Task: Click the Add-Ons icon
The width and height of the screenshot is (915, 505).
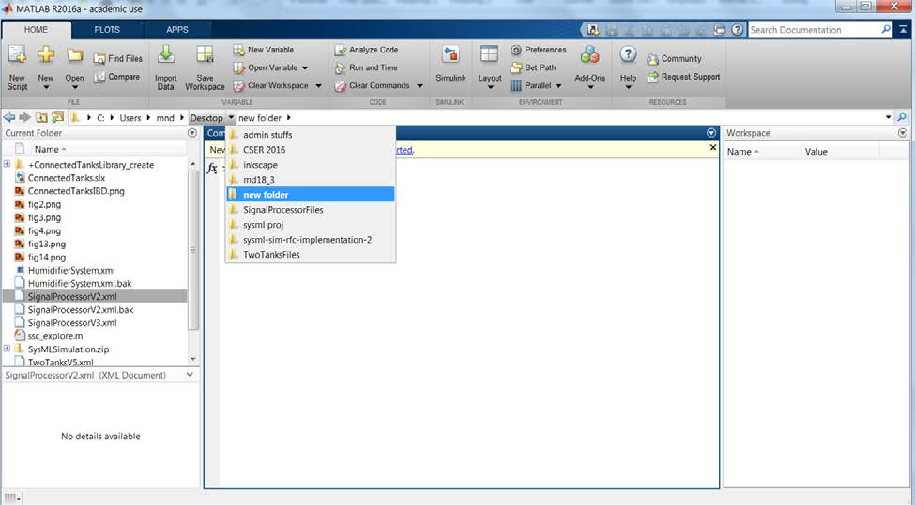Action: 590,57
